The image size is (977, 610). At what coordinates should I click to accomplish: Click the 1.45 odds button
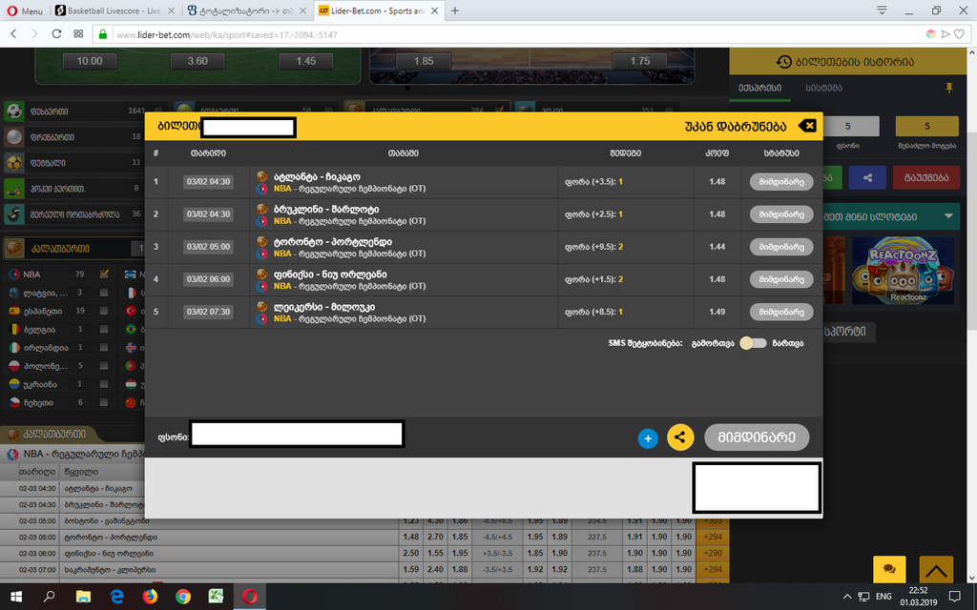(306, 61)
